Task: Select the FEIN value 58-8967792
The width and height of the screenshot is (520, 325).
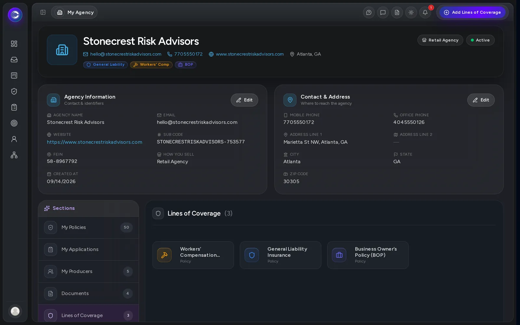Action: click(62, 161)
